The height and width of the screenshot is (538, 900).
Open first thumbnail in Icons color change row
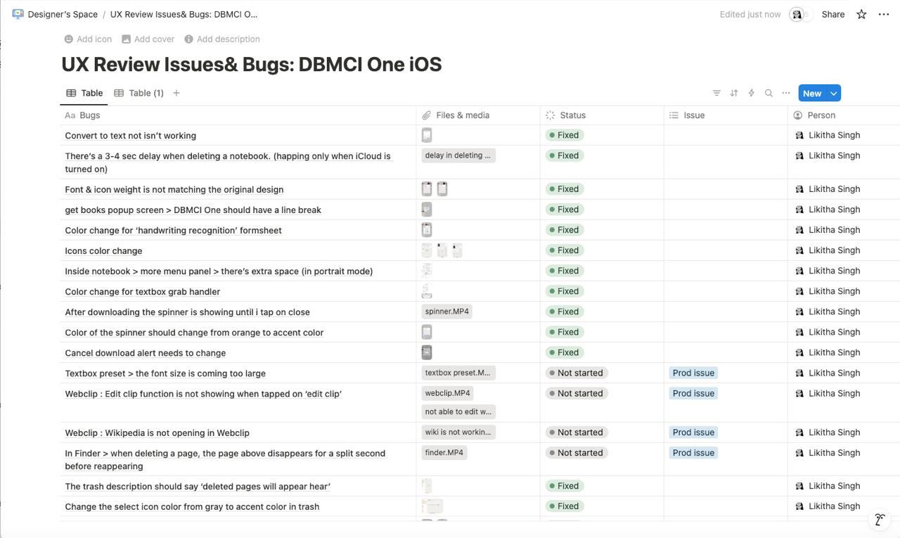(427, 250)
